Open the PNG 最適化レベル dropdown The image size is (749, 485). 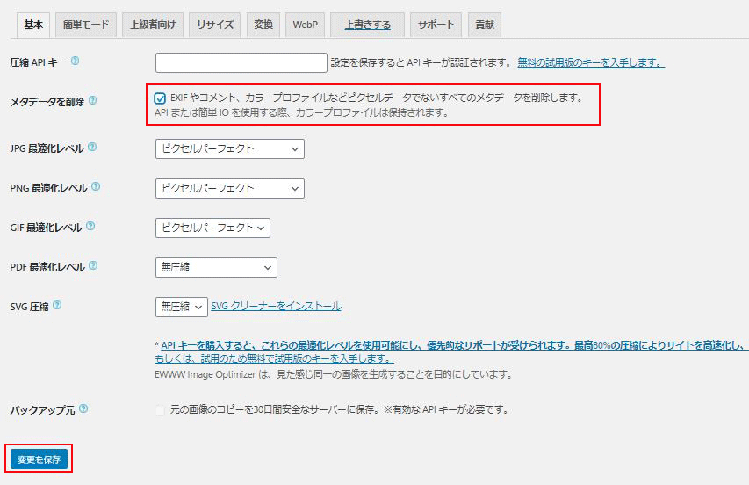tap(229, 189)
